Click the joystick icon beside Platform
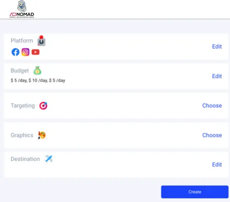This screenshot has width=230, height=202. tap(41, 41)
